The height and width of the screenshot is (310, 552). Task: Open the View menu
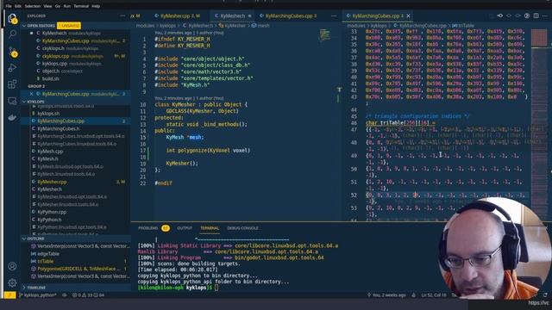coord(47,6)
